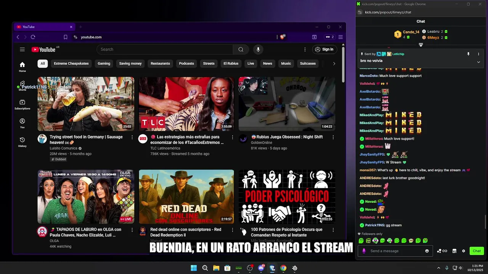The width and height of the screenshot is (488, 274).
Task: Open pinned message three-dot options
Action: coord(478,54)
